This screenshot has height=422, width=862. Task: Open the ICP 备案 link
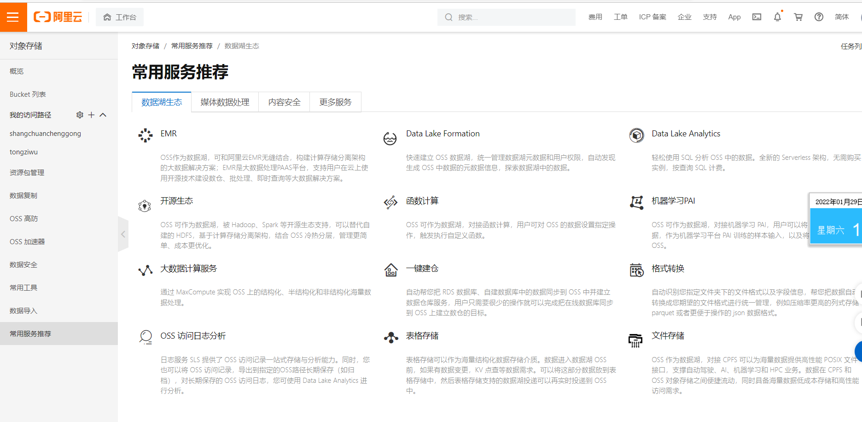pyautogui.click(x=652, y=17)
